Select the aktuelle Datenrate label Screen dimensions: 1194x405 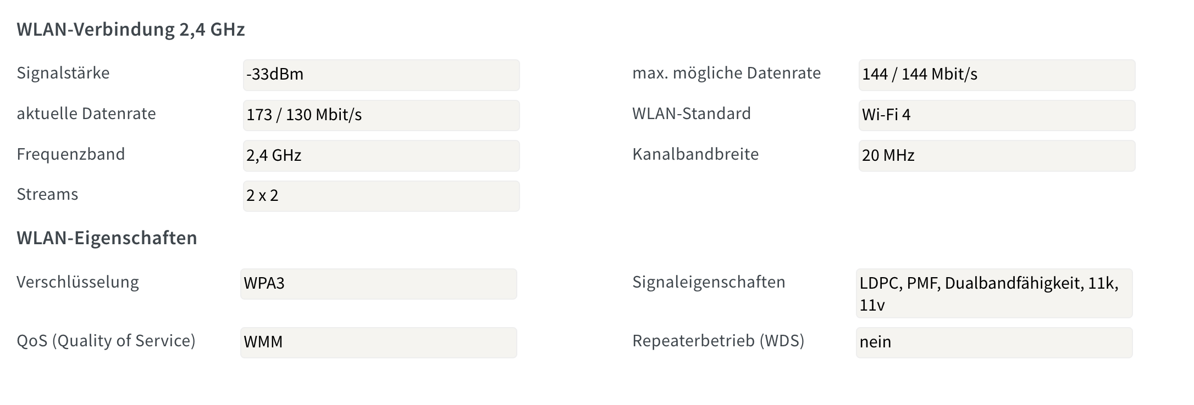tap(86, 114)
